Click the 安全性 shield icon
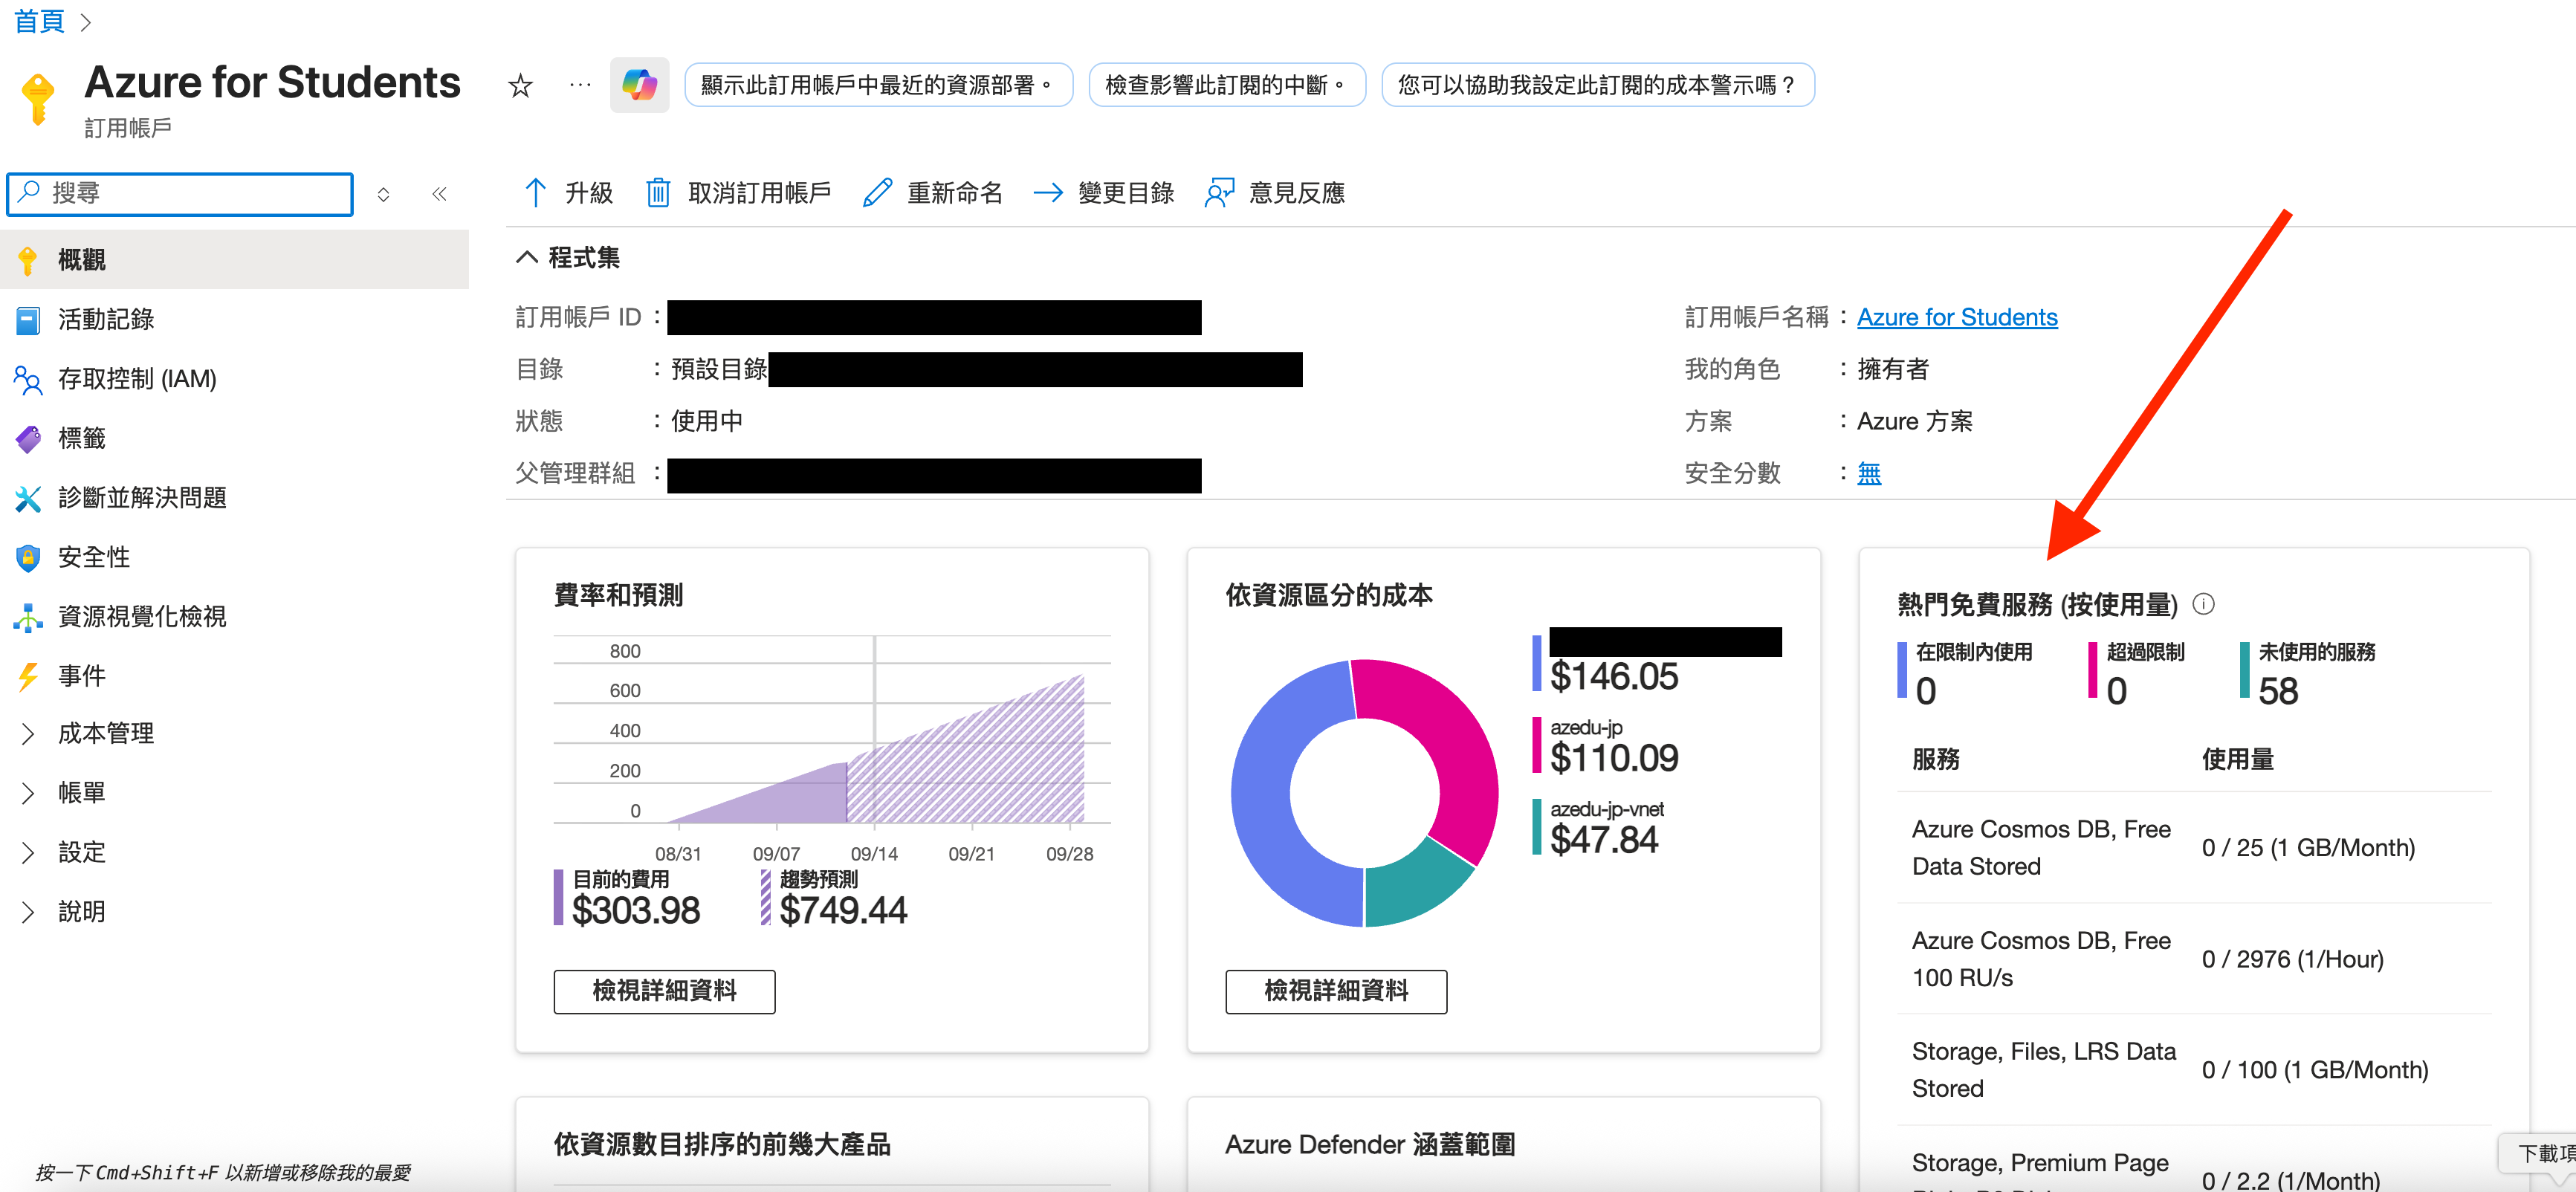Viewport: 2576px width, 1192px height. point(28,557)
